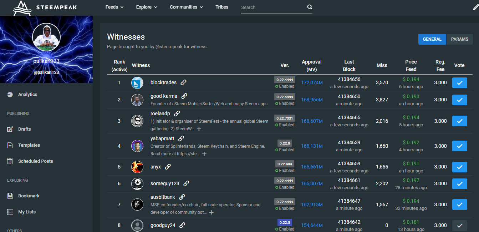Remove vote for someguy123
The image size is (479, 232).
(x=459, y=183)
